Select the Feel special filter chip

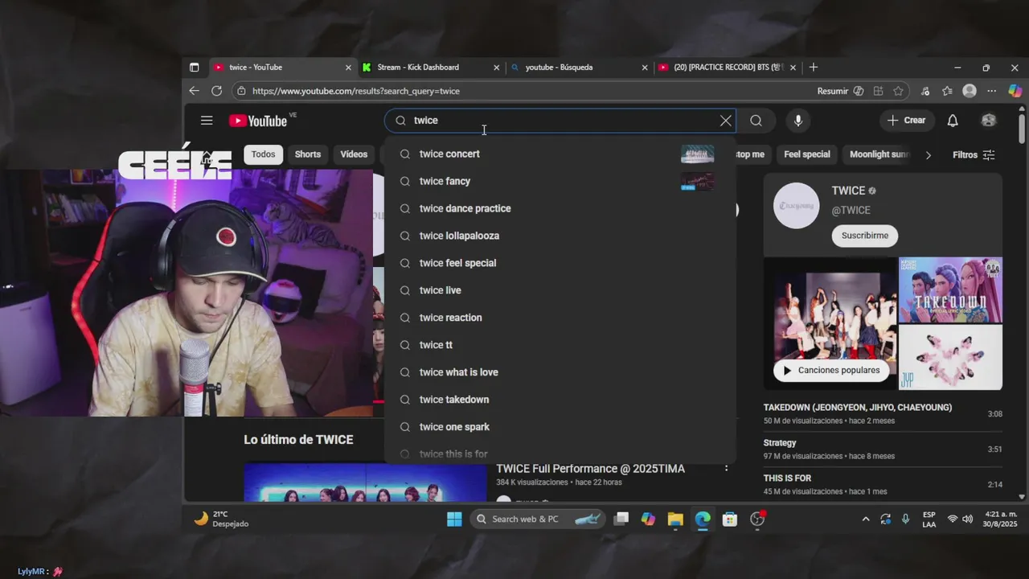807,154
